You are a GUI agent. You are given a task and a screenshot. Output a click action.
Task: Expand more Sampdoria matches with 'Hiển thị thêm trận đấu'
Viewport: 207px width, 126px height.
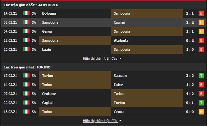click(x=100, y=58)
